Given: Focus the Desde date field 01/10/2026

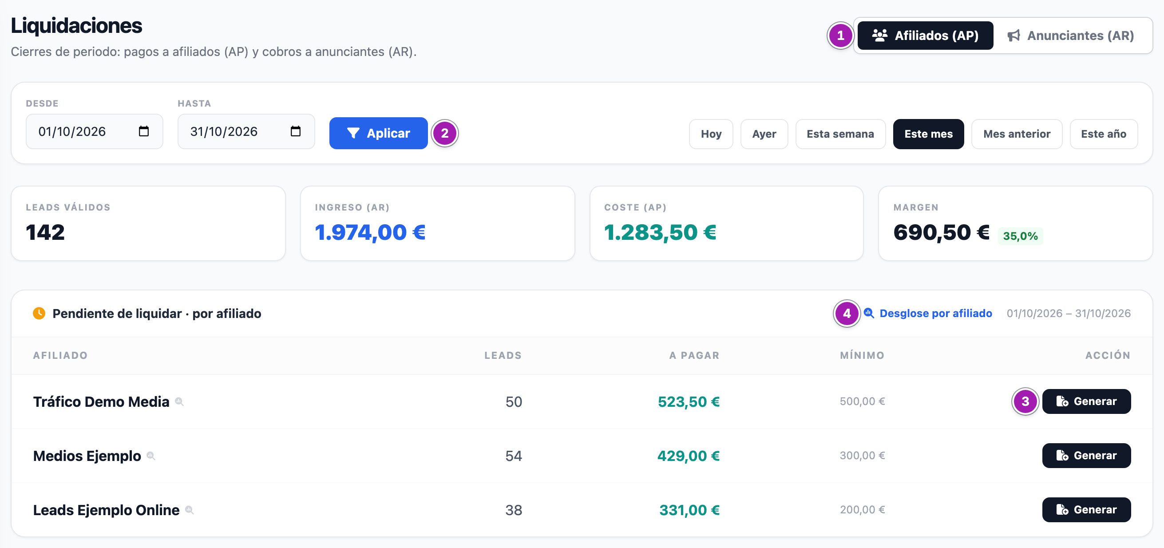Looking at the screenshot, I should click(95, 131).
